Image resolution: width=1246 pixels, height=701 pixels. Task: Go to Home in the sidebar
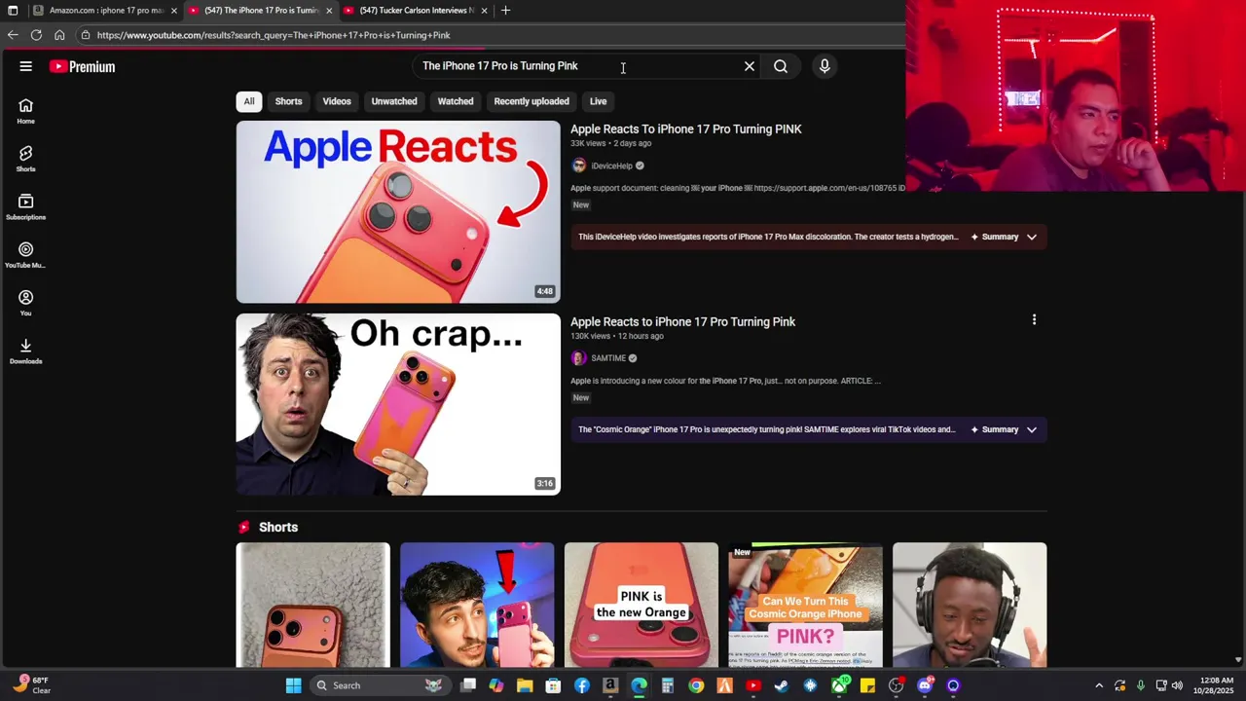click(26, 111)
